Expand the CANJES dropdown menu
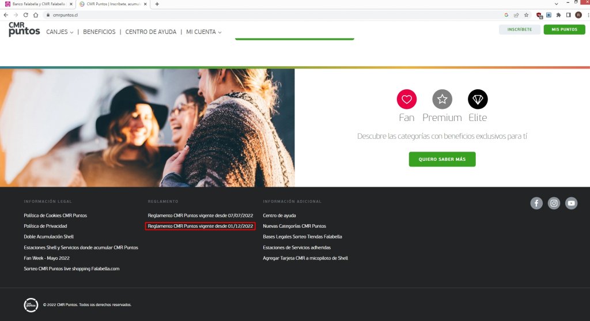The width and height of the screenshot is (590, 321). 59,32
